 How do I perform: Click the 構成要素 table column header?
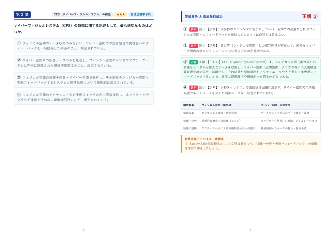(x=189, y=105)
